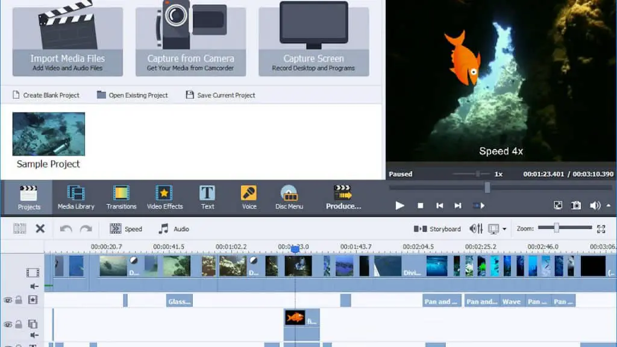
Task: Click the 00:02:46.0 ruler timestamp
Action: [x=543, y=246]
